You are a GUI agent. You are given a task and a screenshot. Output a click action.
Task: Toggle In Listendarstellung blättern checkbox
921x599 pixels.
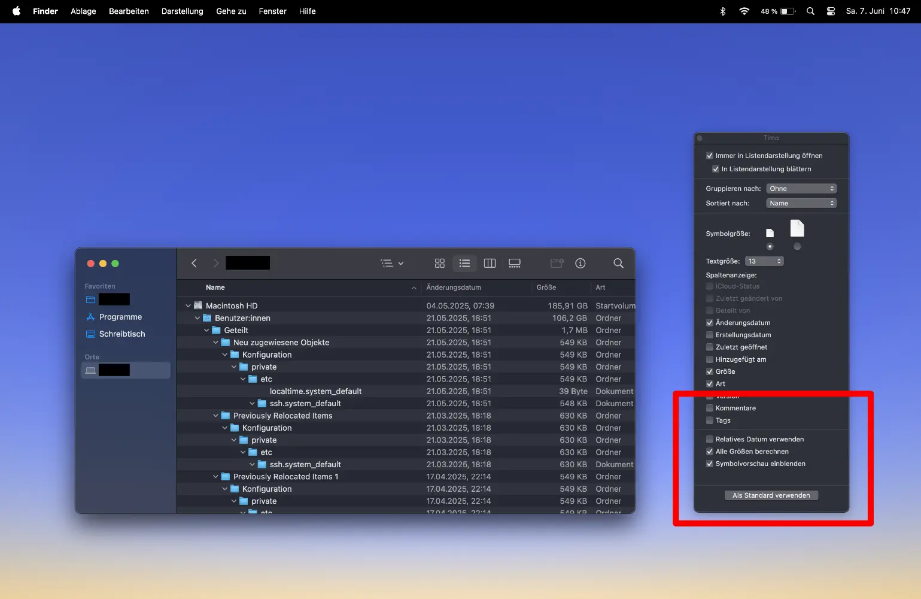point(716,169)
